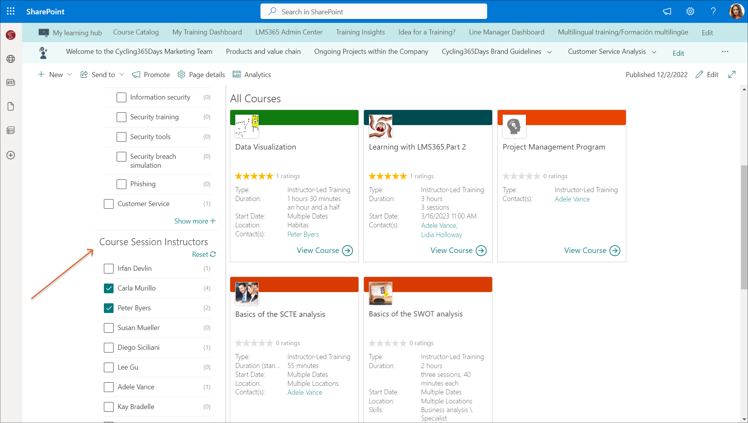The width and height of the screenshot is (748, 423).
Task: Expand Customer Service Analysis chevron
Action: tap(654, 52)
